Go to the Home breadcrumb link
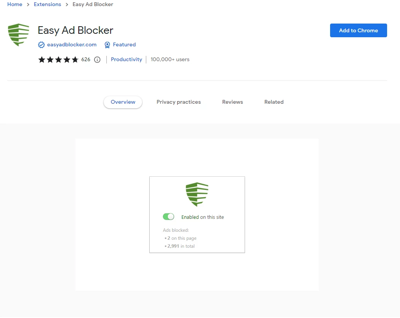 [15, 4]
